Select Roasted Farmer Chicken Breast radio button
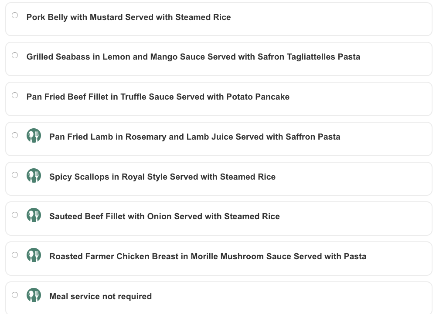The image size is (436, 314). tap(15, 255)
